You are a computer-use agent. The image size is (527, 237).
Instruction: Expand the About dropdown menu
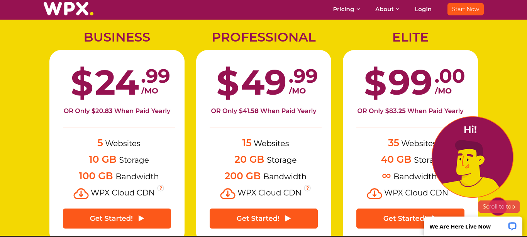point(387,9)
